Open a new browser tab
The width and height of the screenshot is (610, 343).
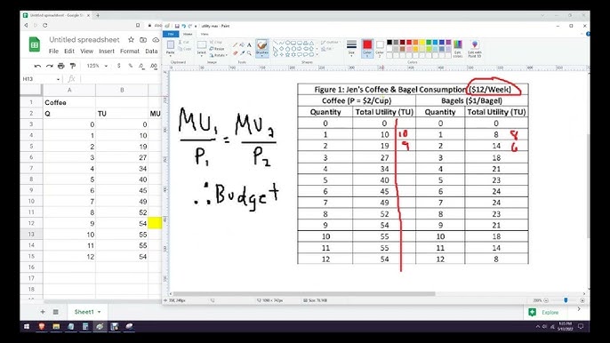[98, 15]
